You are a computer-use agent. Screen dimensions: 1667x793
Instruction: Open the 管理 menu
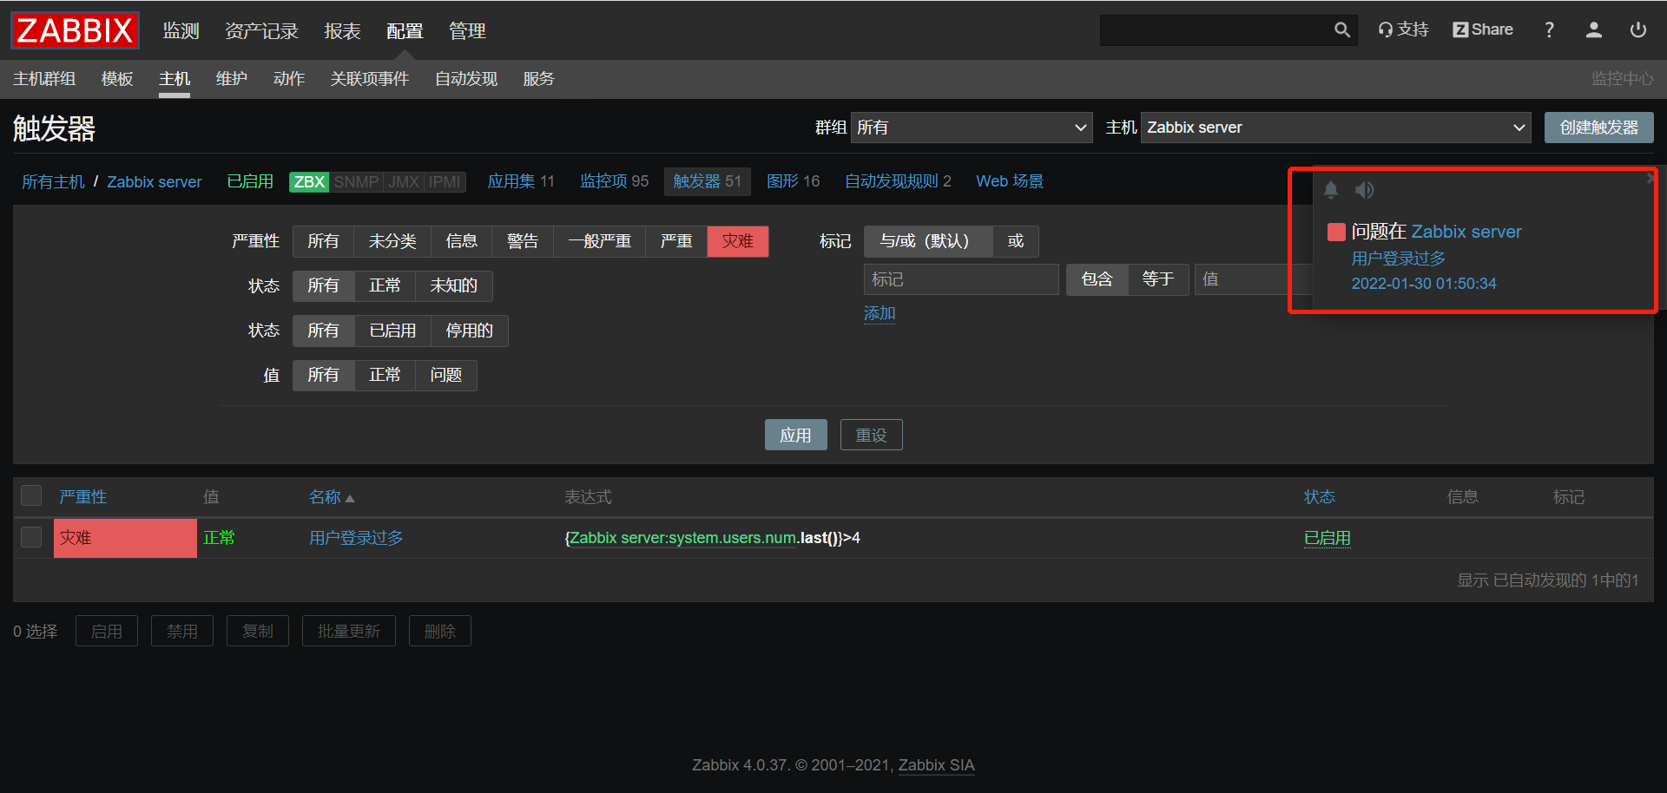click(x=467, y=31)
